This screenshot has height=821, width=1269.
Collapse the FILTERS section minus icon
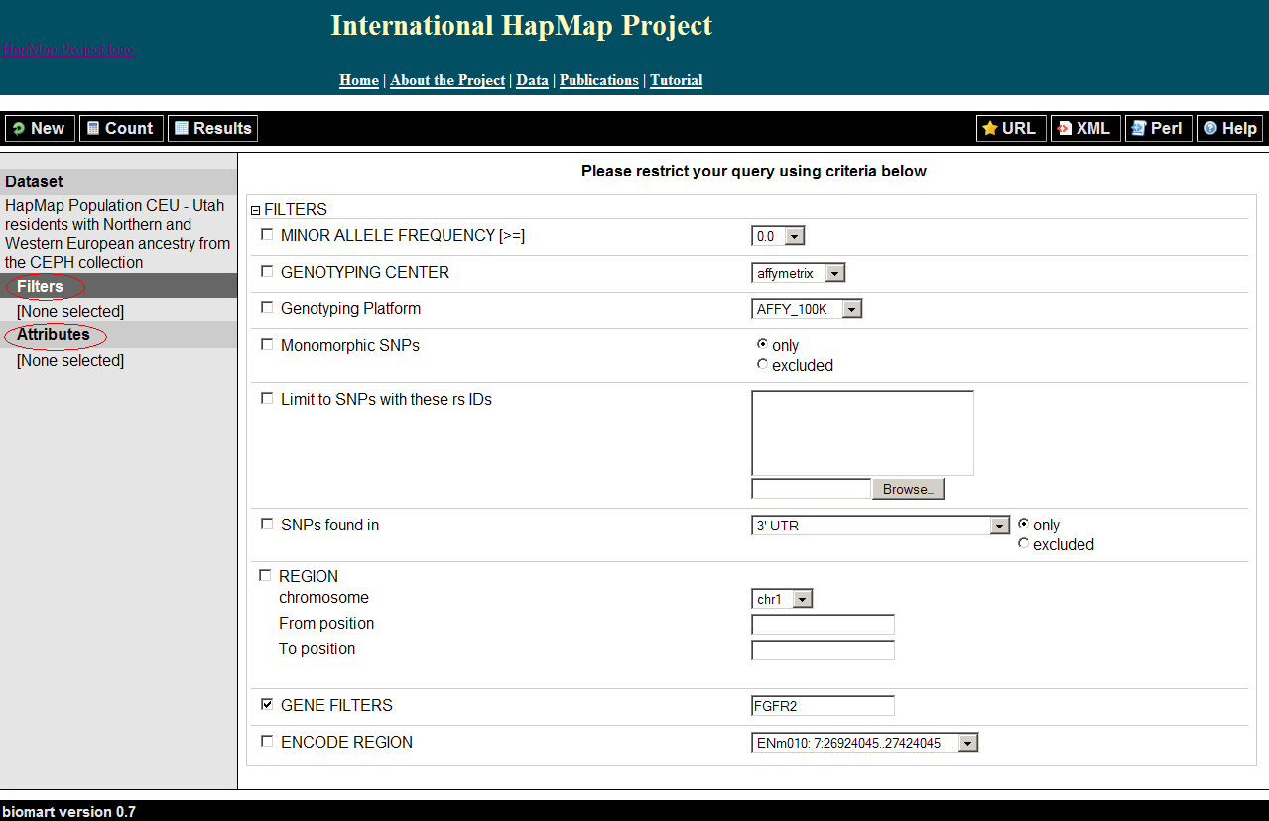[x=255, y=210]
